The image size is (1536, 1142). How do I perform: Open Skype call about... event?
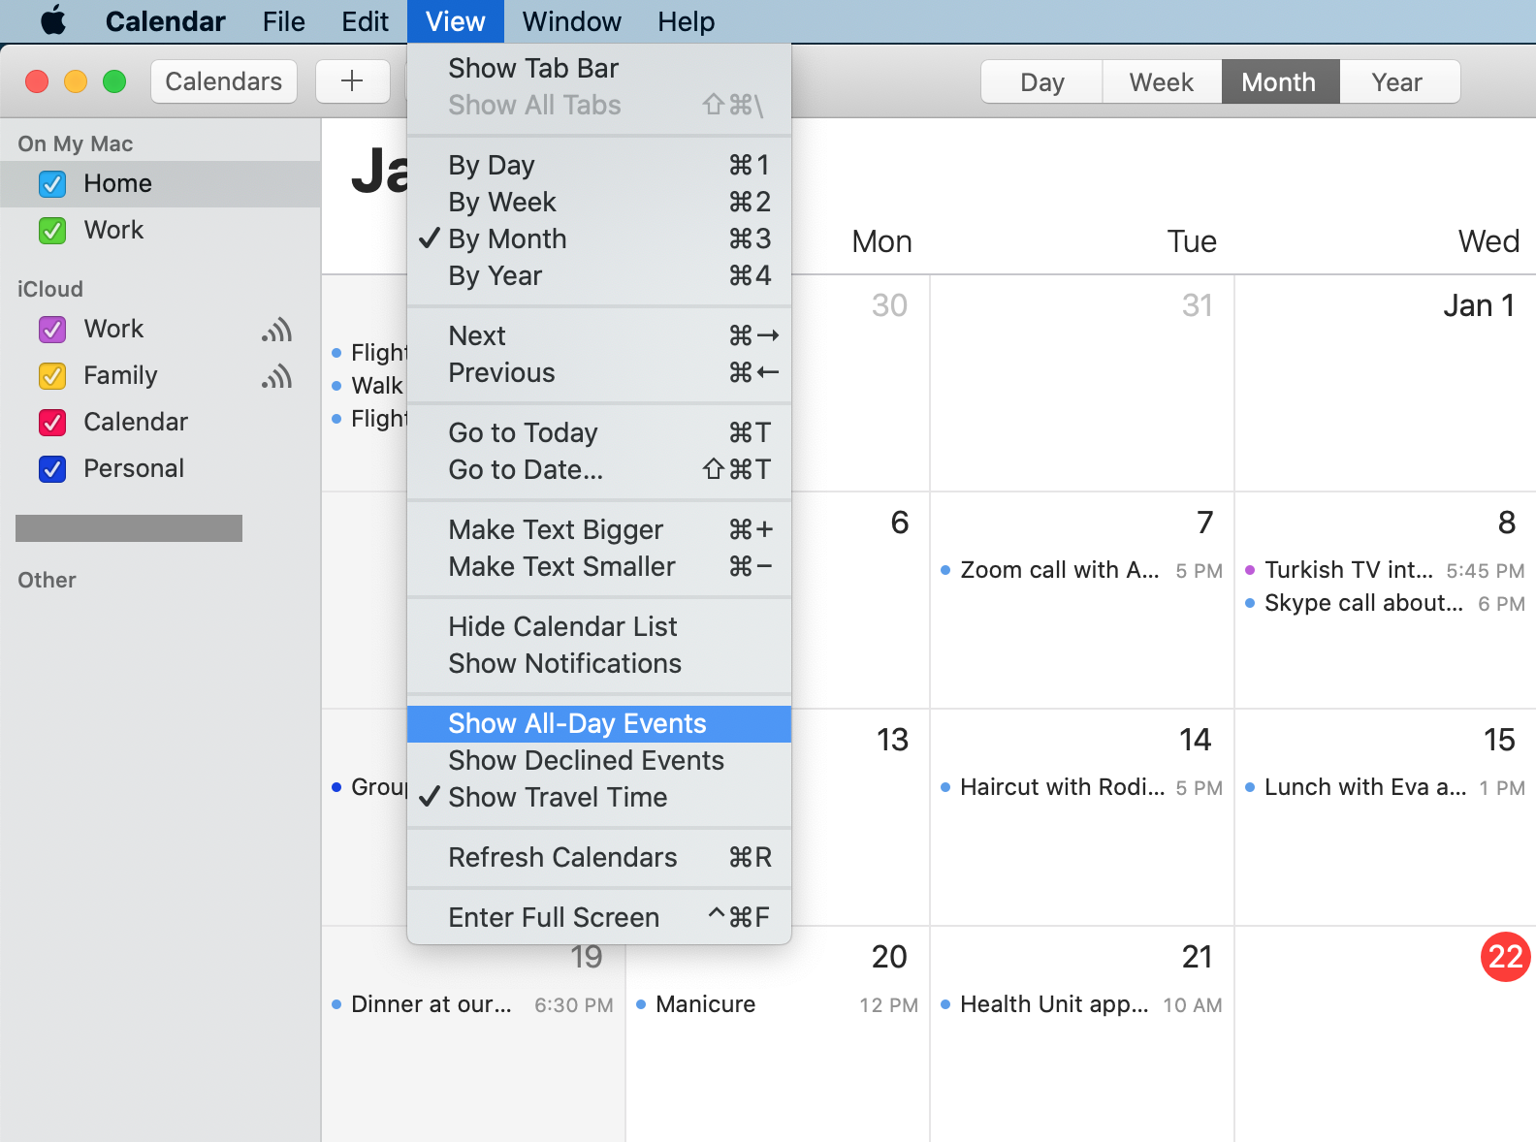pyautogui.click(x=1385, y=603)
